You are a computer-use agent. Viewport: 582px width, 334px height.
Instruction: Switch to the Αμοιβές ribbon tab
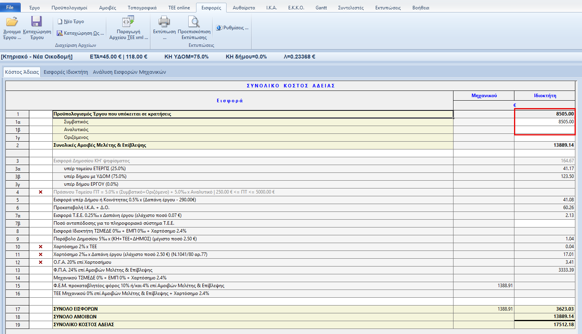[x=107, y=8]
